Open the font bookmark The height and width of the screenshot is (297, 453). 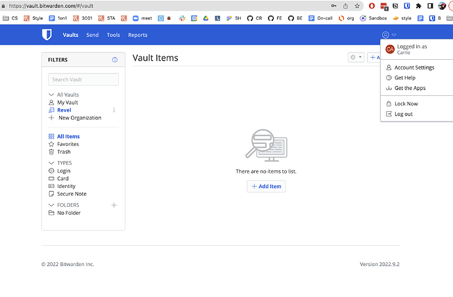58,18
